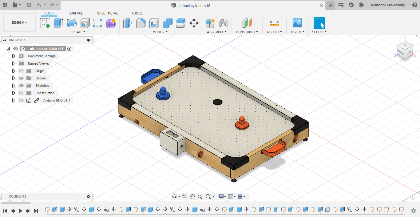Open the timeline settings gear
Image resolution: width=420 pixels, height=217 pixels.
coord(414,211)
